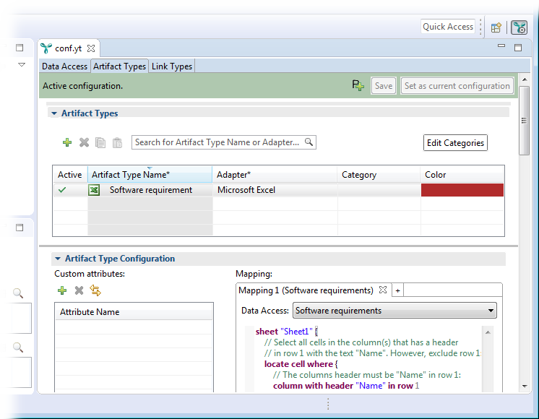Image resolution: width=539 pixels, height=419 pixels.
Task: Click the Active column header
Action: pyautogui.click(x=70, y=175)
